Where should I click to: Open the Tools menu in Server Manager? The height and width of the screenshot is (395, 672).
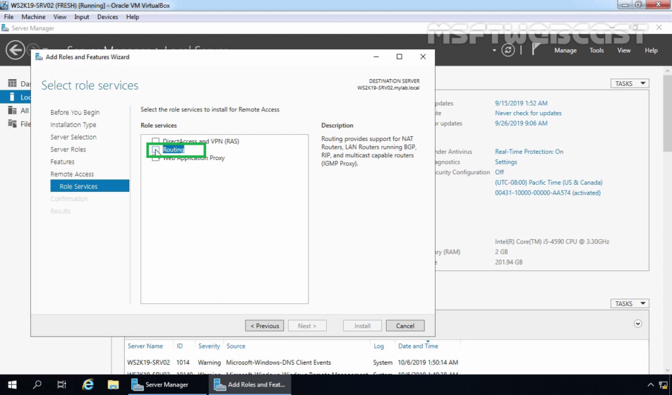597,50
